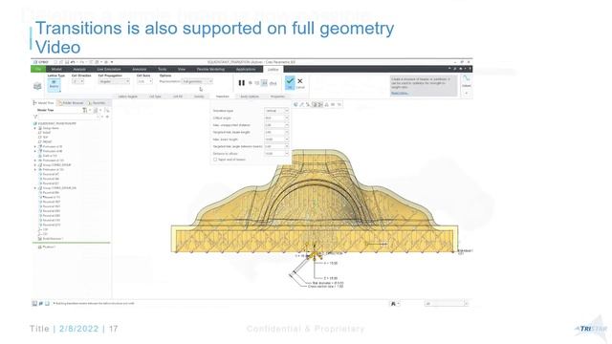Screen dimensions: 612x344
Task: Open the Live Simulation tab
Action: point(109,69)
